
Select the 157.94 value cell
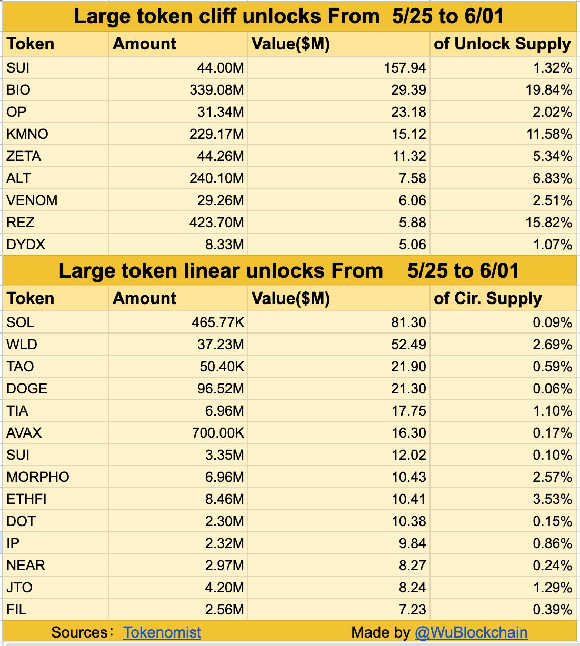408,68
